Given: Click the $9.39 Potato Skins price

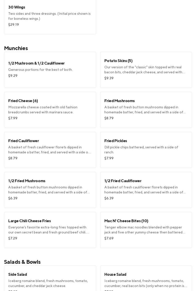Looking at the screenshot, I should 109,78.
